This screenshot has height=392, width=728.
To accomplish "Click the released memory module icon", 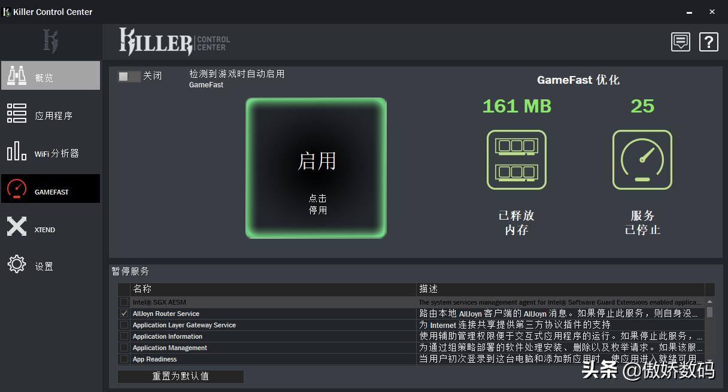I will [516, 160].
